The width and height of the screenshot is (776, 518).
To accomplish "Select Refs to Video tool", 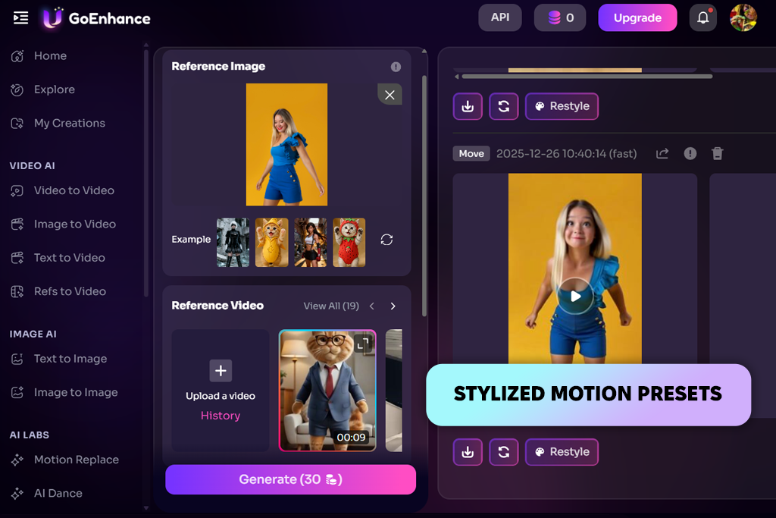I will (70, 292).
